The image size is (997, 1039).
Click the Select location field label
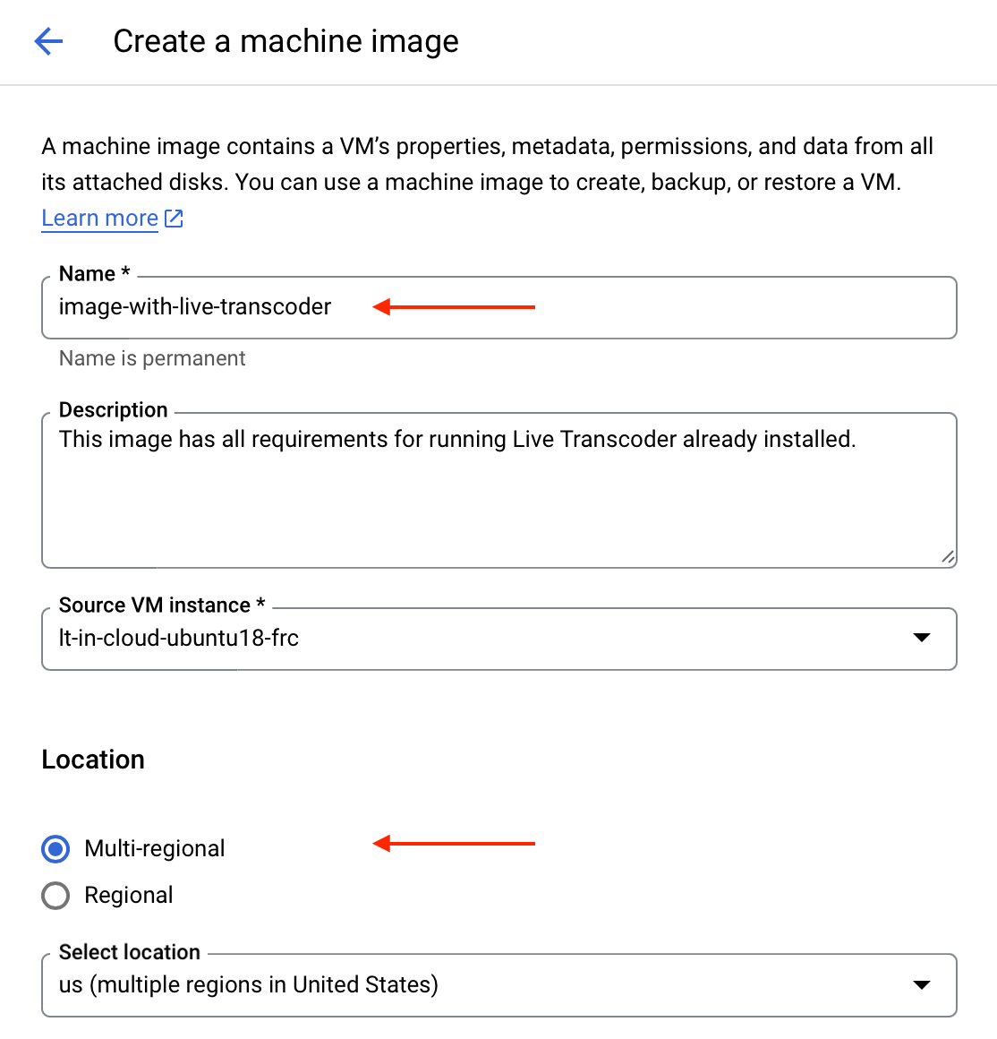tap(130, 952)
